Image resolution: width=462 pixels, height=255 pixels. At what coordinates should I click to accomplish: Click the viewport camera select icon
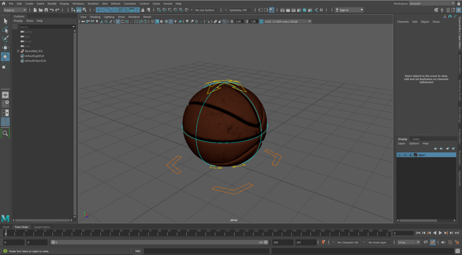point(83,22)
